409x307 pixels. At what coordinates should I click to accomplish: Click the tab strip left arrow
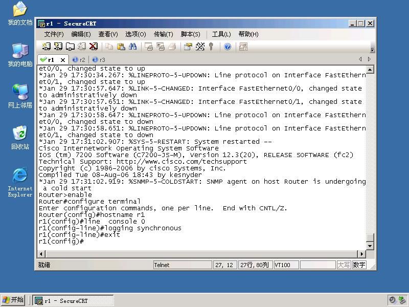point(360,59)
